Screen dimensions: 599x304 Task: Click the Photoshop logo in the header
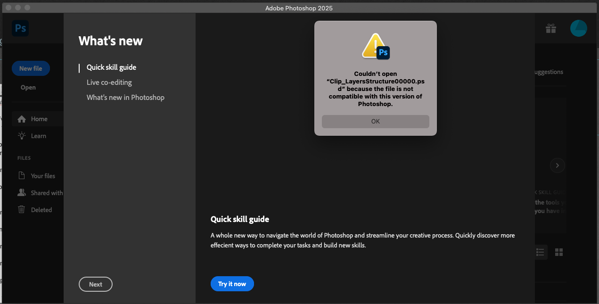pyautogui.click(x=20, y=28)
